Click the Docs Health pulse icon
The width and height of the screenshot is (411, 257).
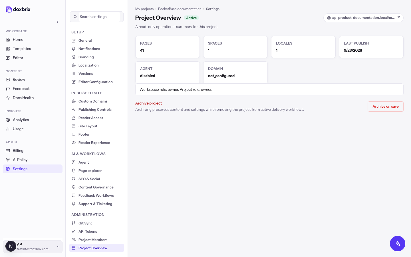(x=8, y=98)
